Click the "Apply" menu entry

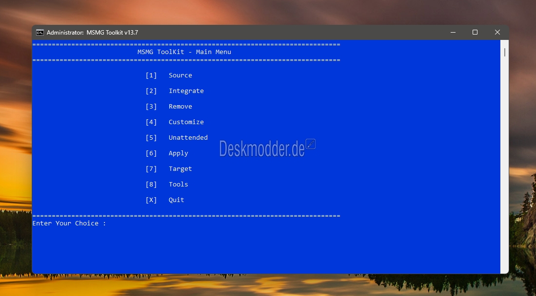[x=178, y=154]
